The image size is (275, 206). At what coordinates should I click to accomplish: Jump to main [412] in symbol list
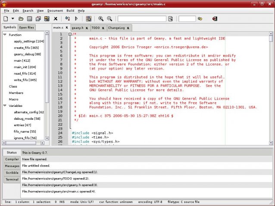pos(22,61)
